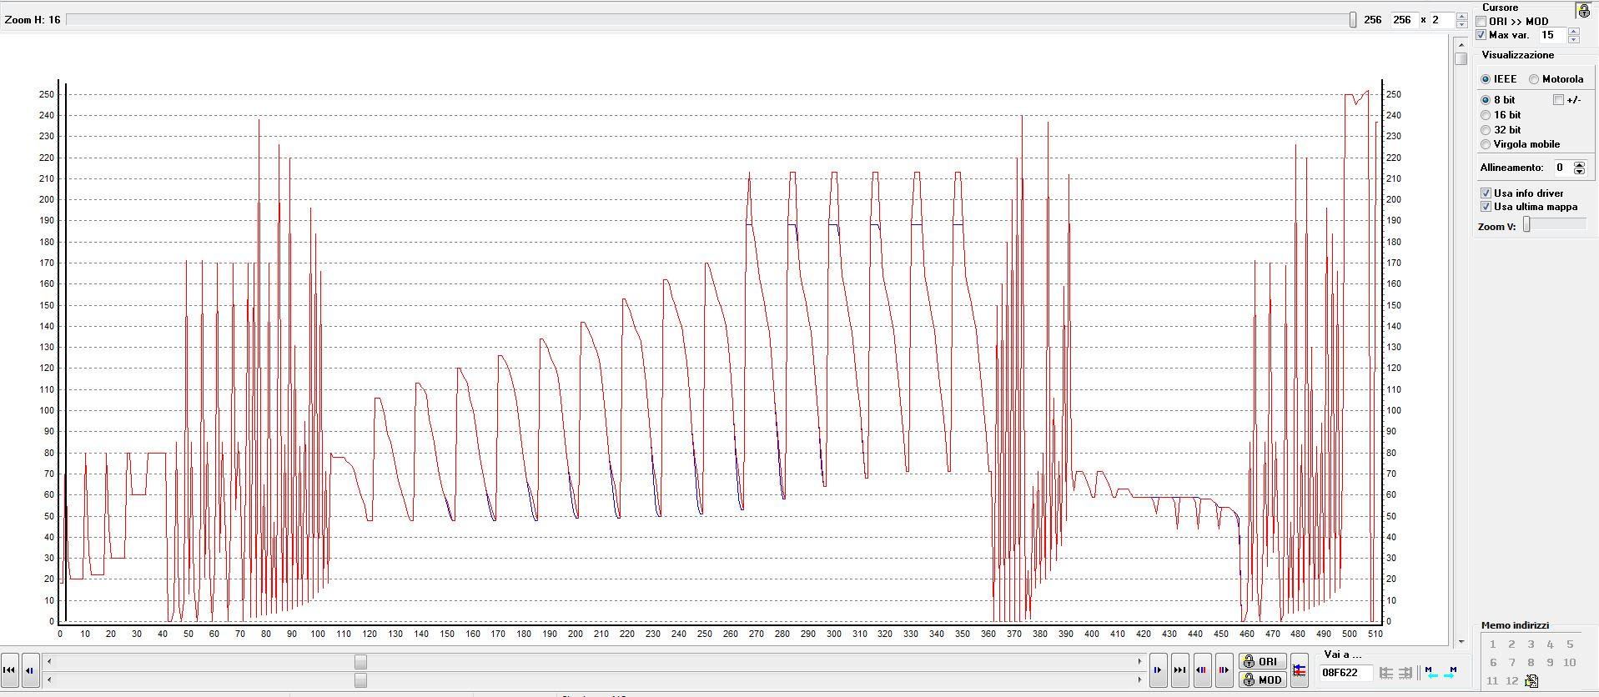Step forward with the blue-bar arrow button
The width and height of the screenshot is (1599, 697).
tap(1158, 669)
